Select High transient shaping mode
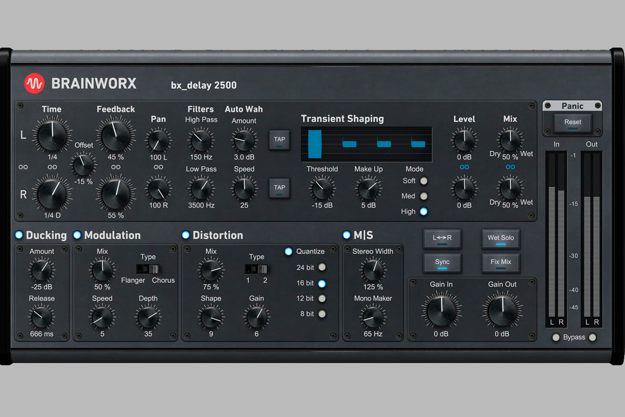The image size is (625, 417). [x=424, y=211]
